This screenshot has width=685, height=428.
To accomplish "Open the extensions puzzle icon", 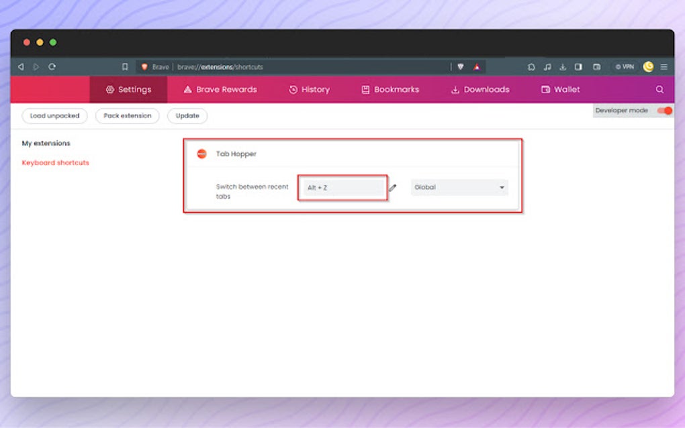I will pyautogui.click(x=531, y=67).
